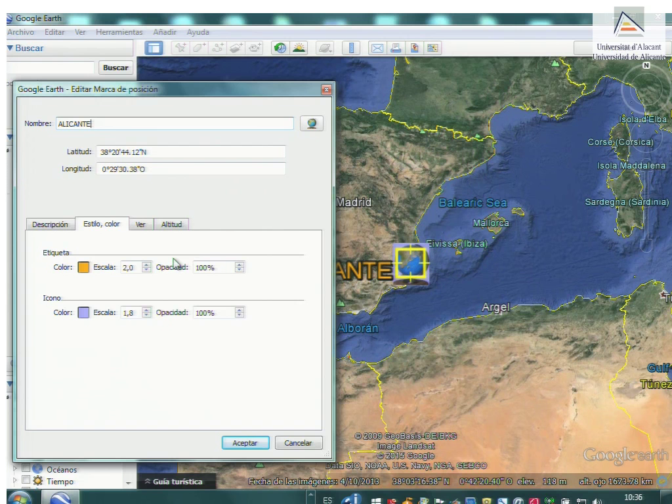Open the planet switcher dropdown icon

tap(325, 48)
